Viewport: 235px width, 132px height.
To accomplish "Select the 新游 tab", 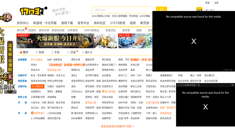I will 40,52.
